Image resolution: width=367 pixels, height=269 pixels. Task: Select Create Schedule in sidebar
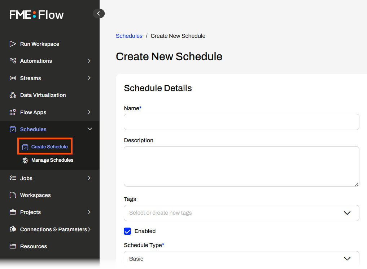(49, 147)
